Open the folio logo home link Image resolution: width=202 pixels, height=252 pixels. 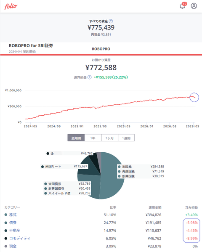click(11, 6)
